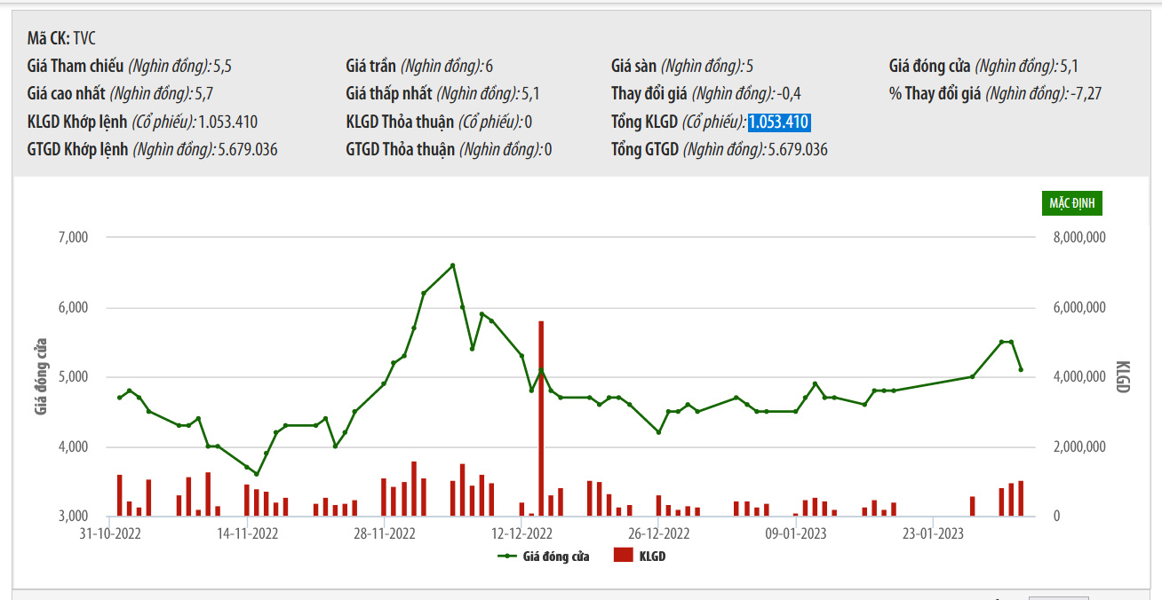The width and height of the screenshot is (1162, 600).
Task: Click the first data point of price line
Action: tap(119, 398)
